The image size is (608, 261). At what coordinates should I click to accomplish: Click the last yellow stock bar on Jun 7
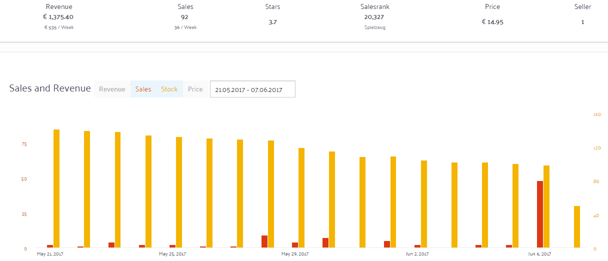point(577,226)
